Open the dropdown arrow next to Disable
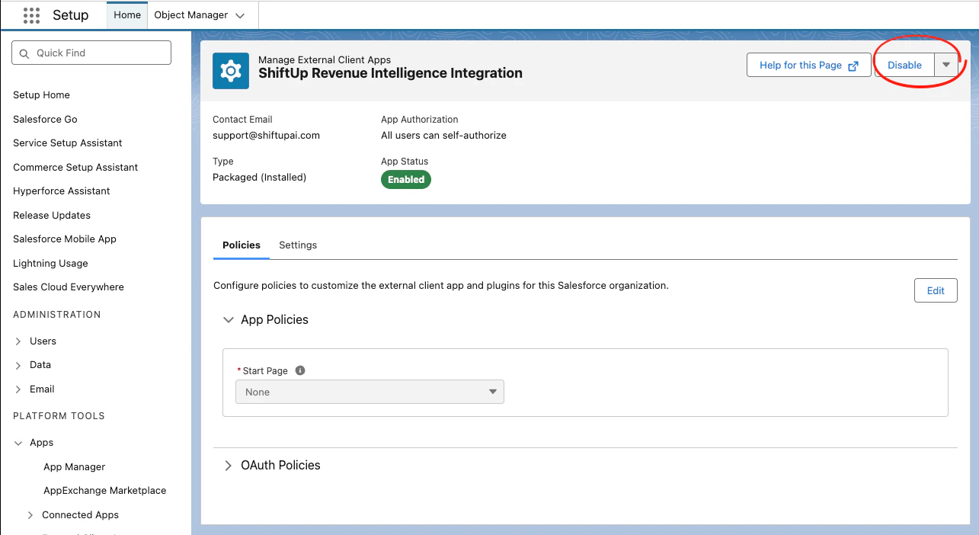Screen dimensions: 979x535 946,65
